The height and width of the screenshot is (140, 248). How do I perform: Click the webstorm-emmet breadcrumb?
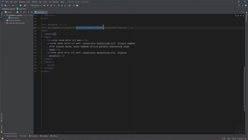(x=8, y=9)
